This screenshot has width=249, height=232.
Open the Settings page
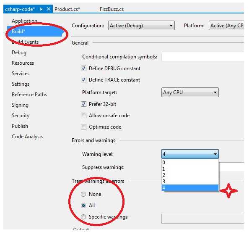coord(21,84)
